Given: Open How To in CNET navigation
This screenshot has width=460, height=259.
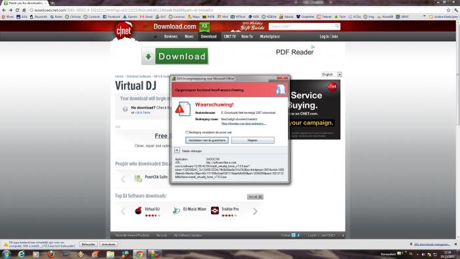Looking at the screenshot, I should pos(247,37).
